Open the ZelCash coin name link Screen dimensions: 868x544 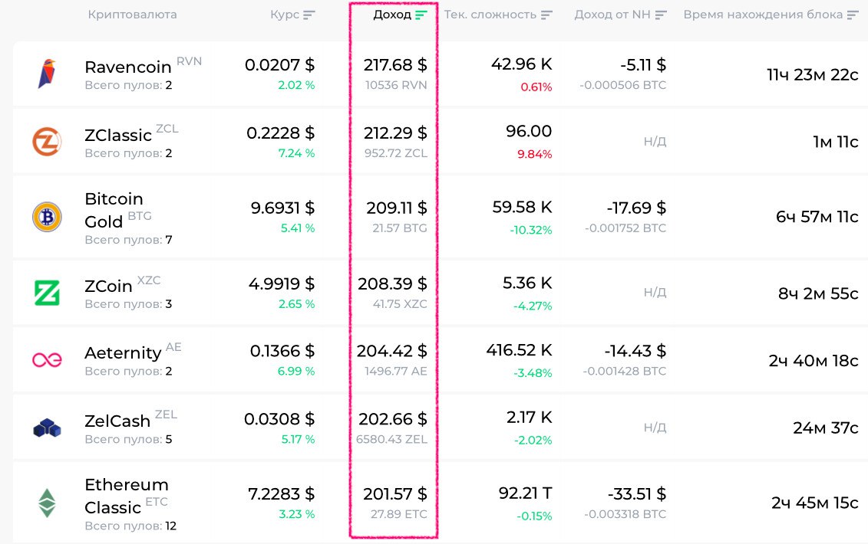point(117,421)
